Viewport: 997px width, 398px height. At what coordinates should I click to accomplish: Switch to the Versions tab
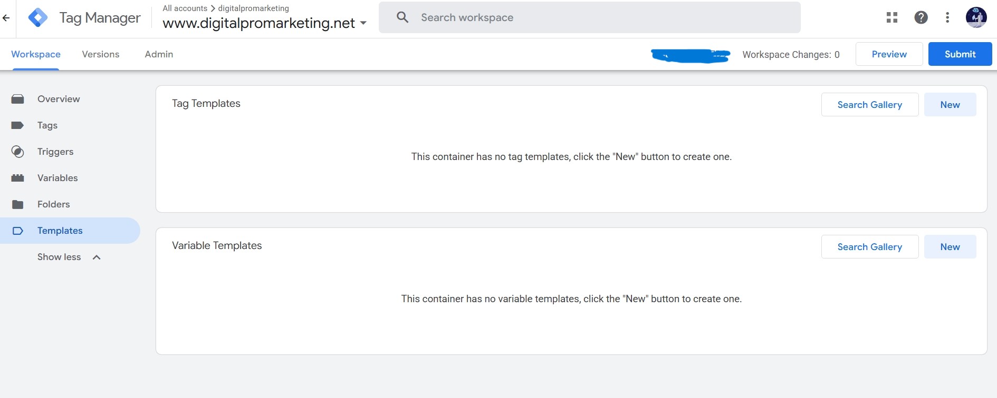pos(101,54)
